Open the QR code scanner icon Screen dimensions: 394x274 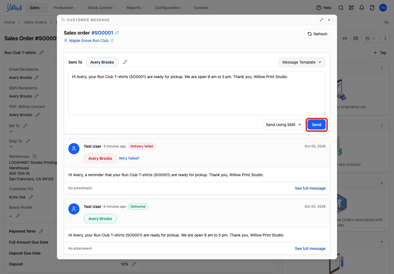click(351, 8)
